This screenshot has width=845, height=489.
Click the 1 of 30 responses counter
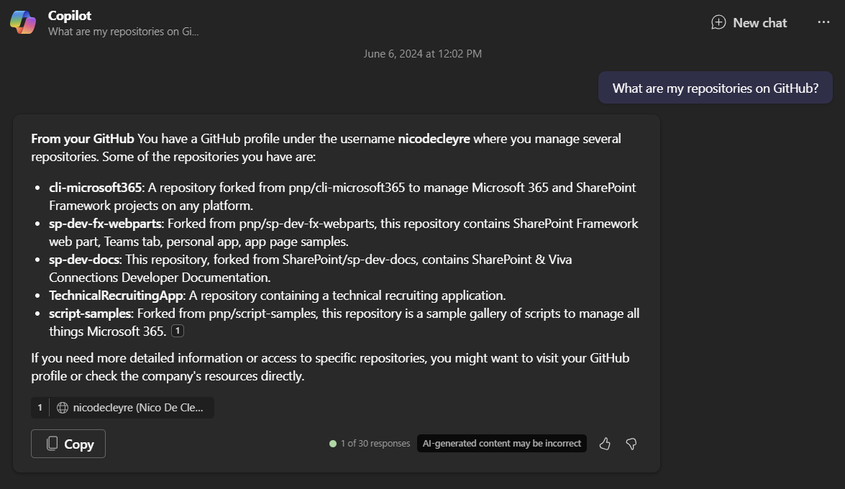pyautogui.click(x=375, y=444)
